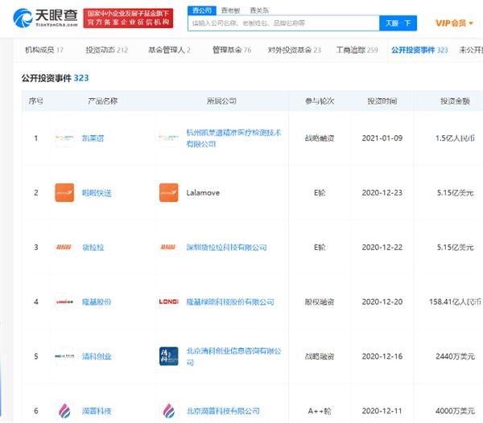Screen dimensions: 483x423
Task: Open the 管理基金 76 tab
Action: click(x=232, y=50)
